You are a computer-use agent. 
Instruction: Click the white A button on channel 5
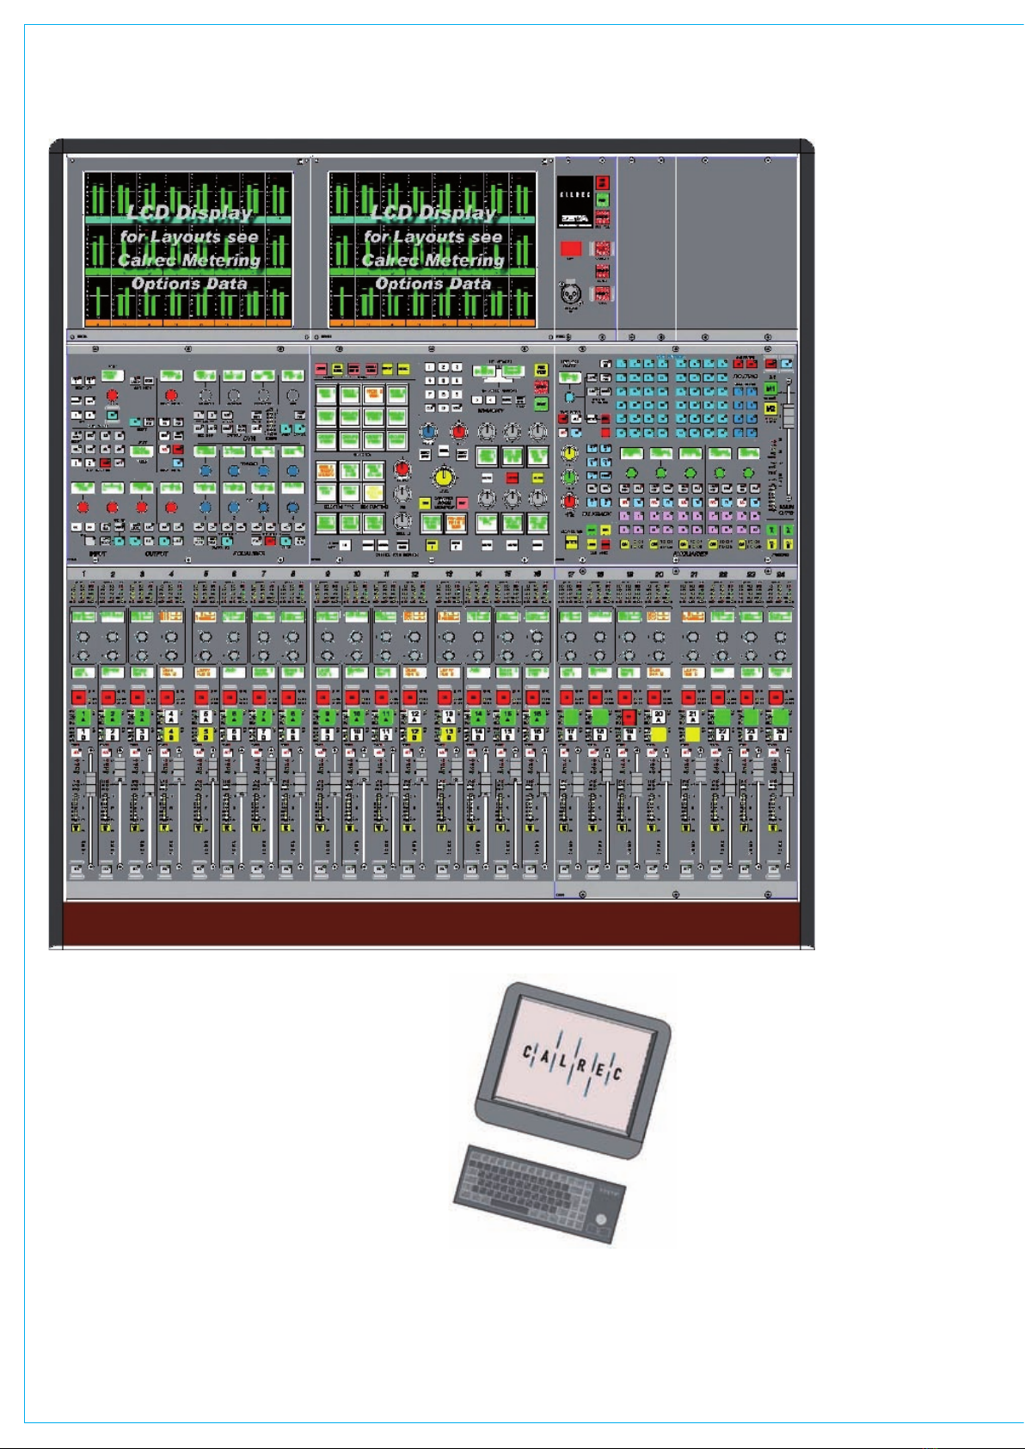pyautogui.click(x=205, y=715)
